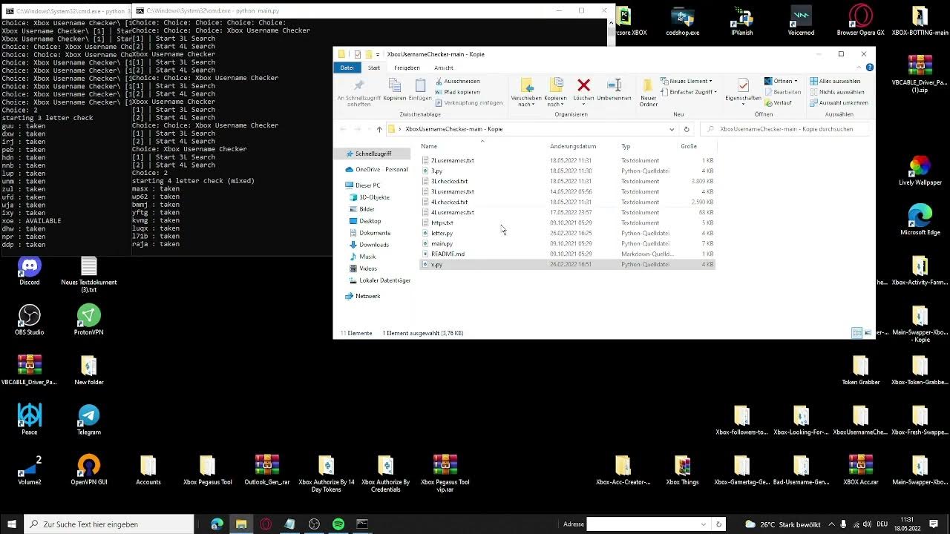This screenshot has height=534, width=950.
Task: Select Downloads in navigation pane
Action: (373, 245)
